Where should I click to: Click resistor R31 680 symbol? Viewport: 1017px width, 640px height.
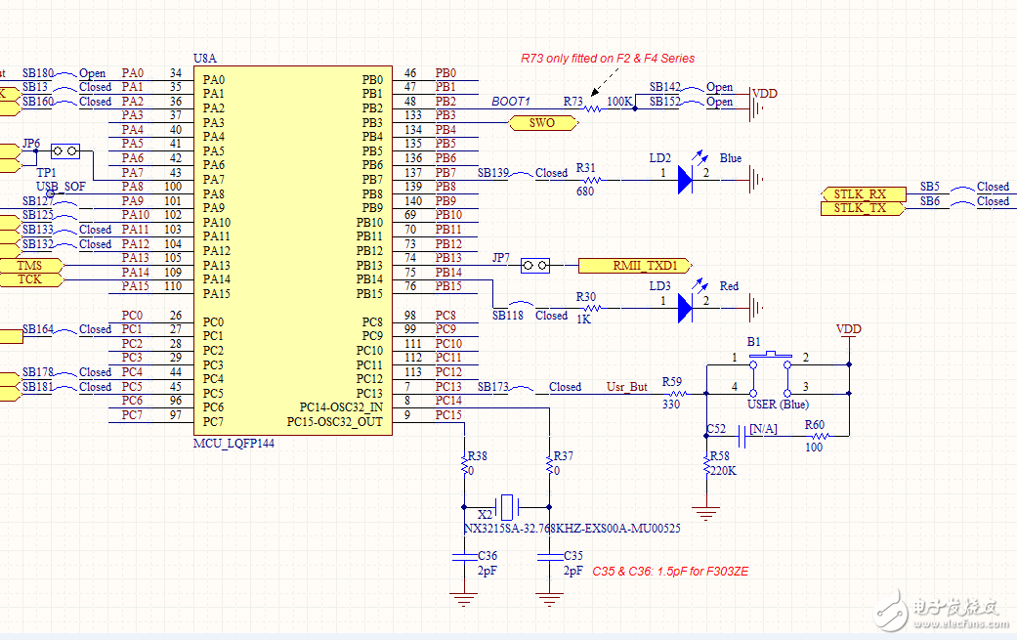click(x=587, y=180)
